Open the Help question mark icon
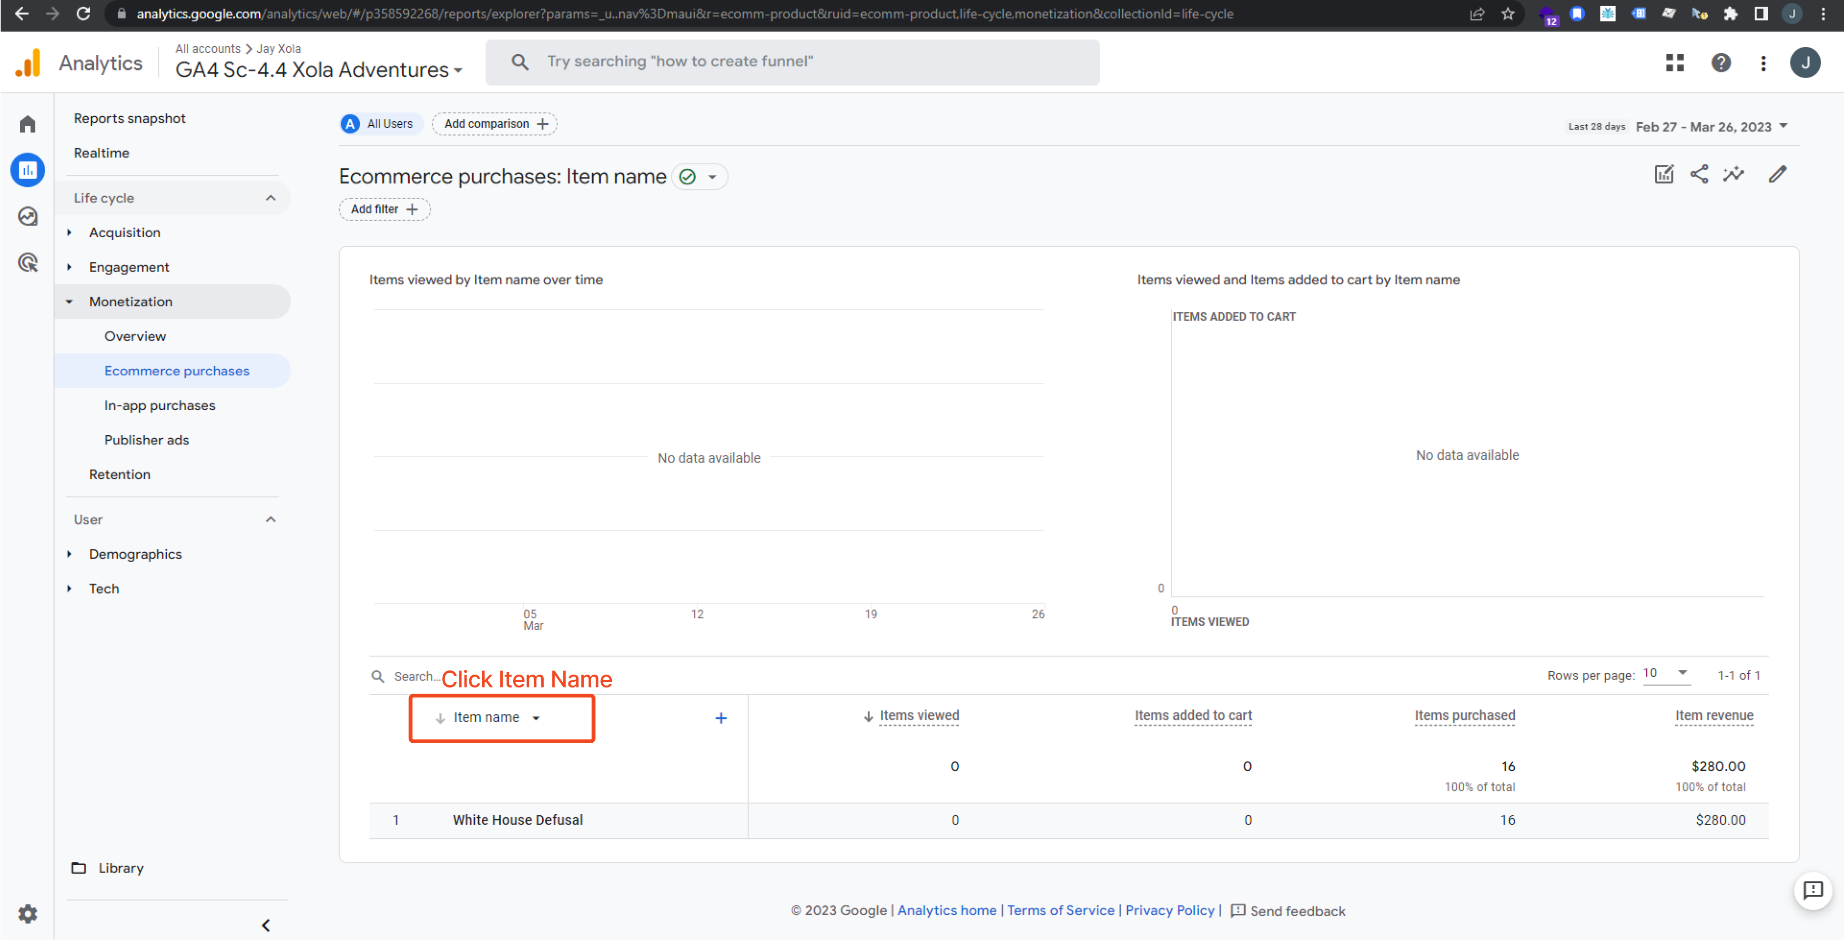The width and height of the screenshot is (1844, 940). tap(1721, 63)
